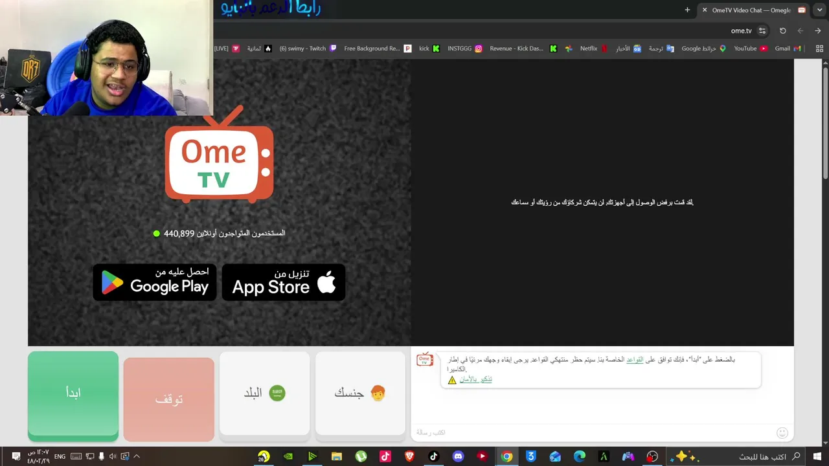829x466 pixels.
Task: Open the [LIVE] bookmark
Action: click(227, 49)
